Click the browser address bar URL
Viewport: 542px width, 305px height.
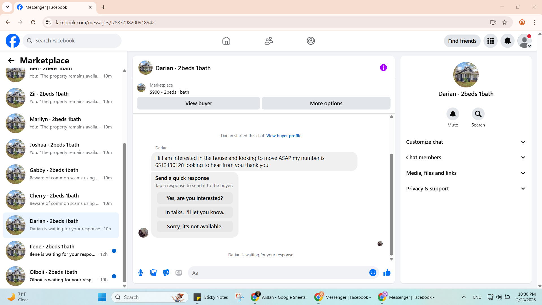105,22
